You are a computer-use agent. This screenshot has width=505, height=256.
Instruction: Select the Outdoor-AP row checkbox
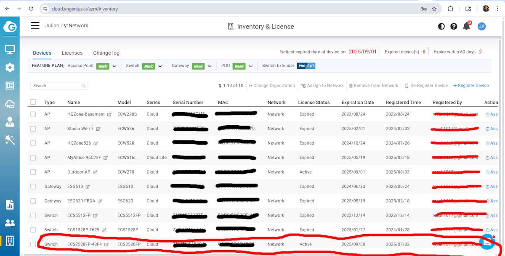coord(33,172)
